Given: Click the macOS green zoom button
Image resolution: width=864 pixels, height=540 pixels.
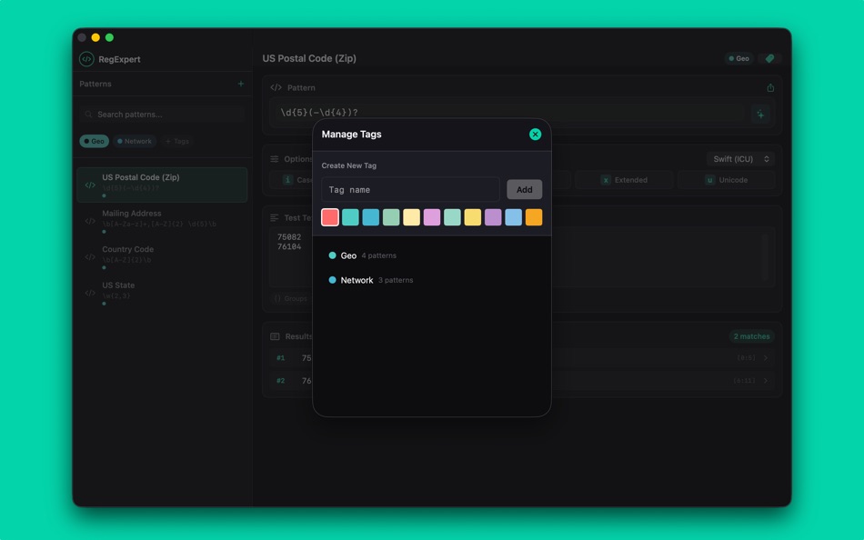Looking at the screenshot, I should [x=110, y=37].
